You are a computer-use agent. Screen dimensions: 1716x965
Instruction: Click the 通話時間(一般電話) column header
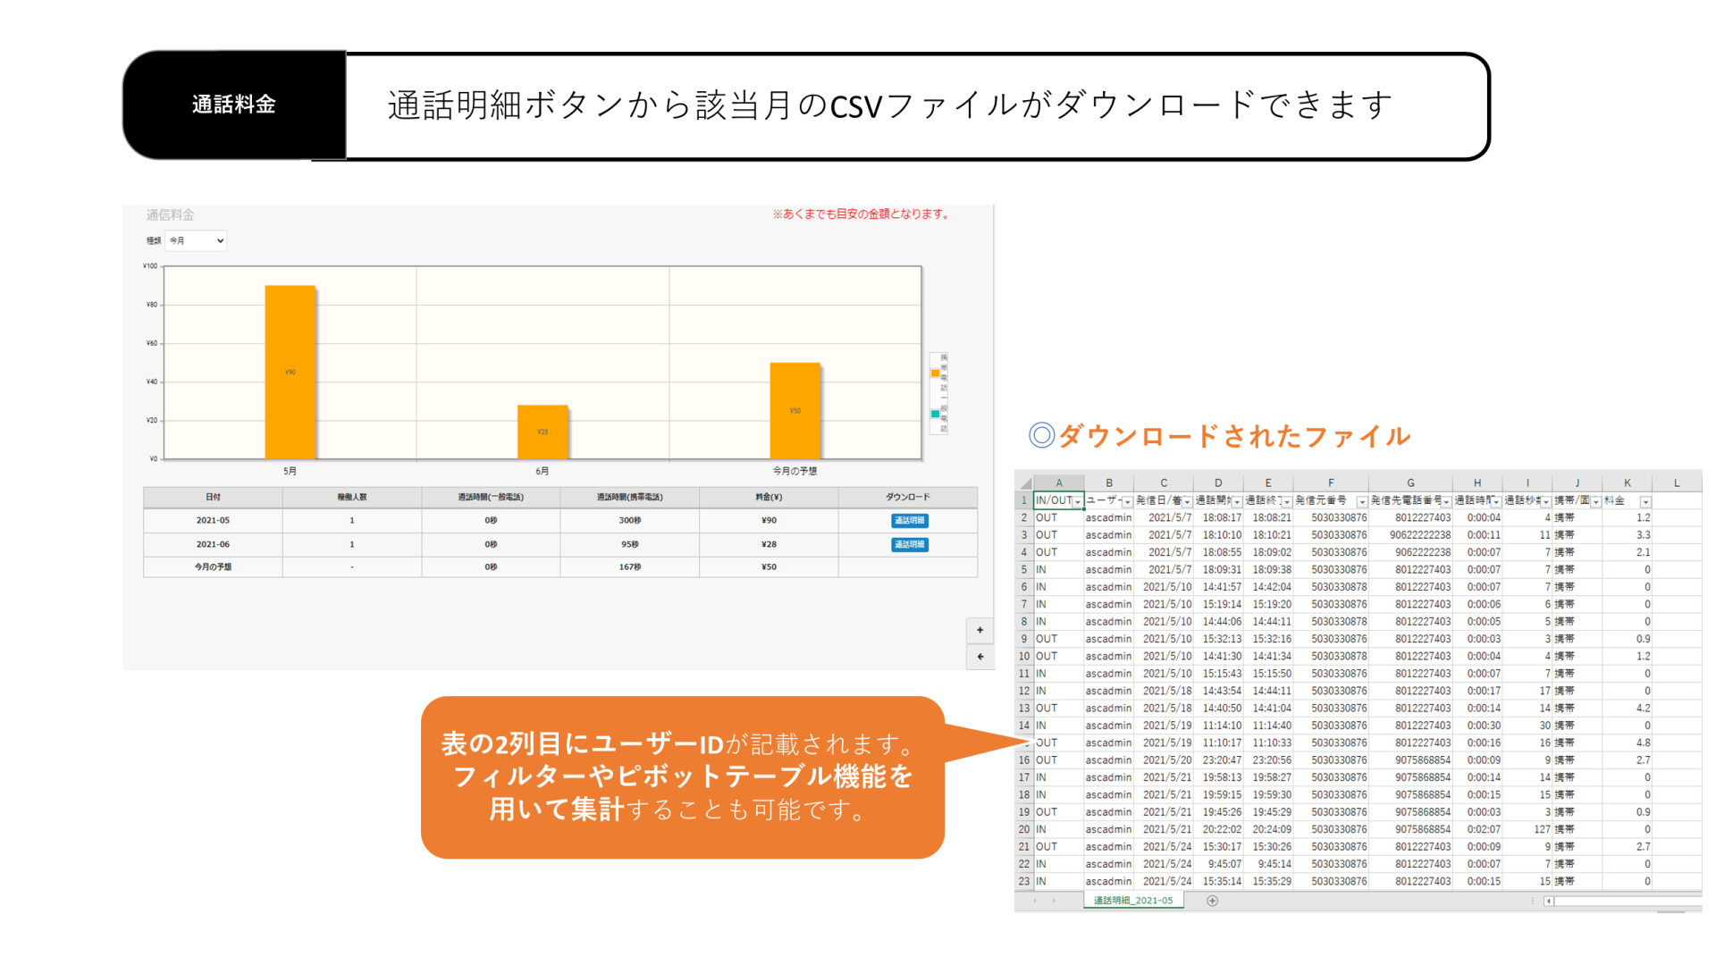tap(491, 497)
